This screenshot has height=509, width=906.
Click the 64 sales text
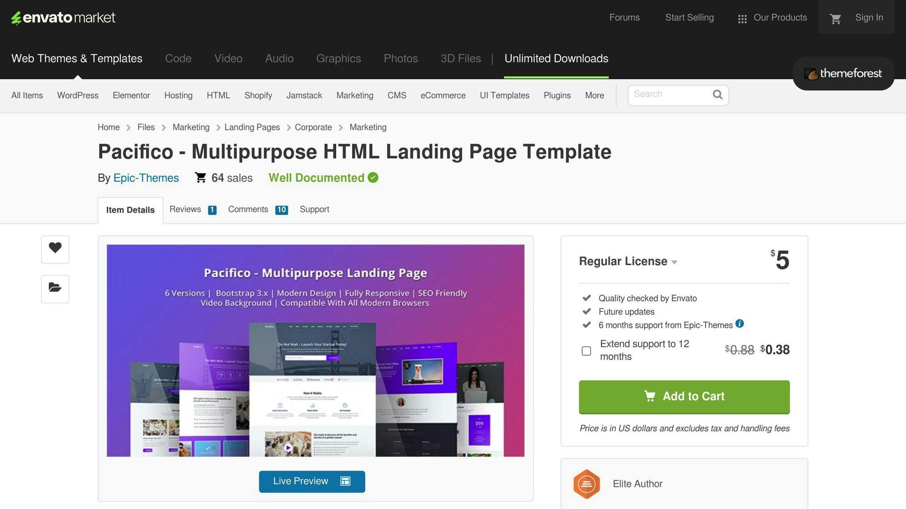click(232, 178)
